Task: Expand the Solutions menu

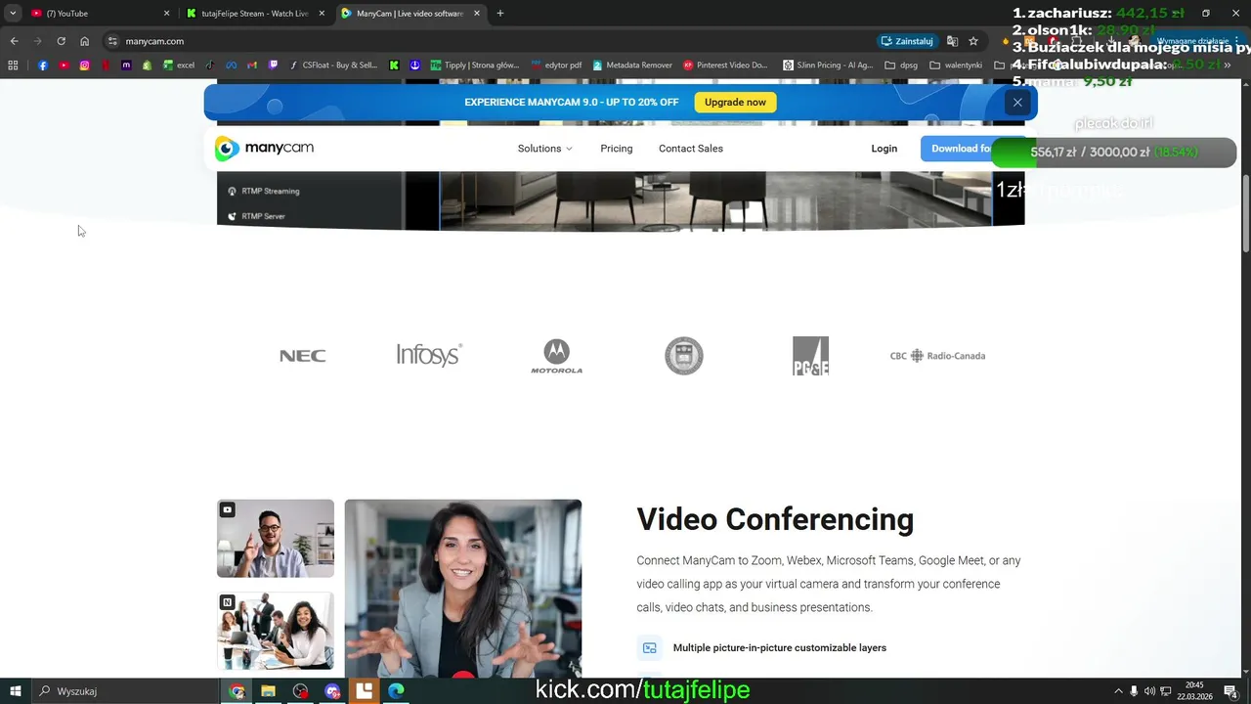Action: click(545, 149)
